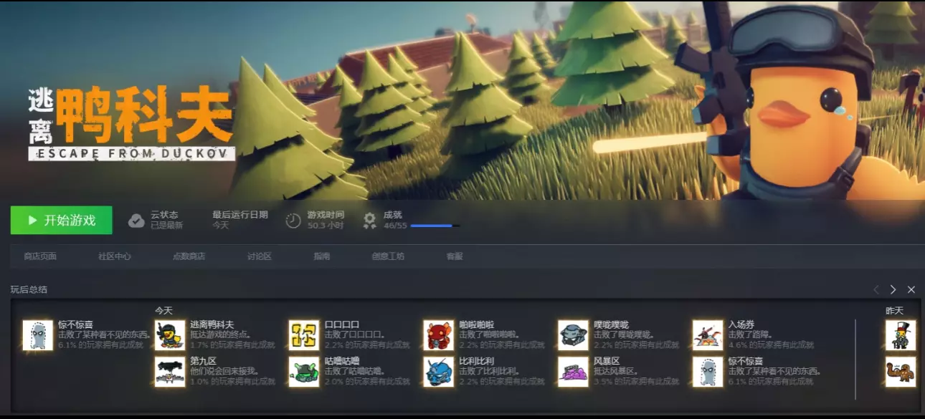Click the 入场券 achievement icon
The width and height of the screenshot is (925, 419).
pos(708,335)
